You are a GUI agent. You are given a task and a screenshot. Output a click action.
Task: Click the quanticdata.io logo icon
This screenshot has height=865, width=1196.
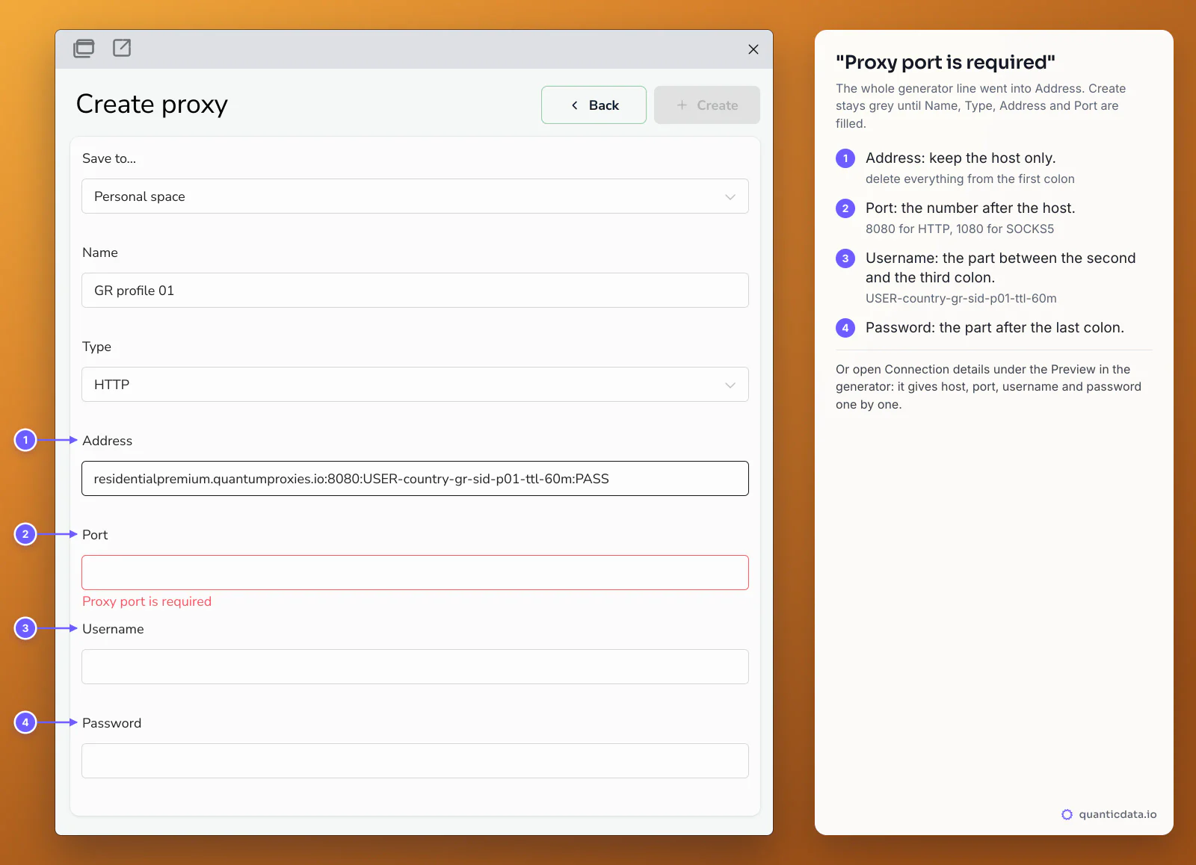click(1067, 815)
